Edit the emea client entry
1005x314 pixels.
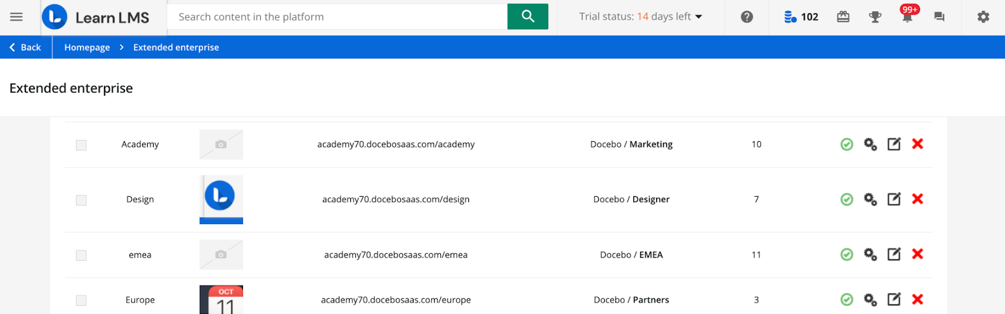coord(894,254)
